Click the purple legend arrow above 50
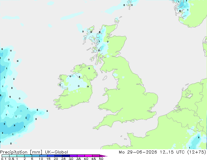207x160 pixels. tap(104, 156)
